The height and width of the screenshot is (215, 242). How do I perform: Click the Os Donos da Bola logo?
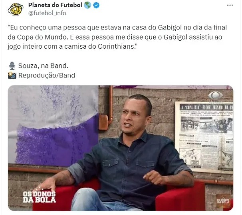[x=40, y=197]
